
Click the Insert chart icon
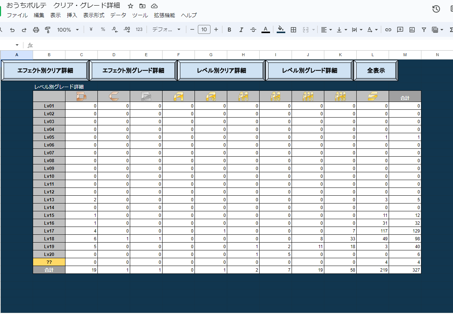point(412,30)
